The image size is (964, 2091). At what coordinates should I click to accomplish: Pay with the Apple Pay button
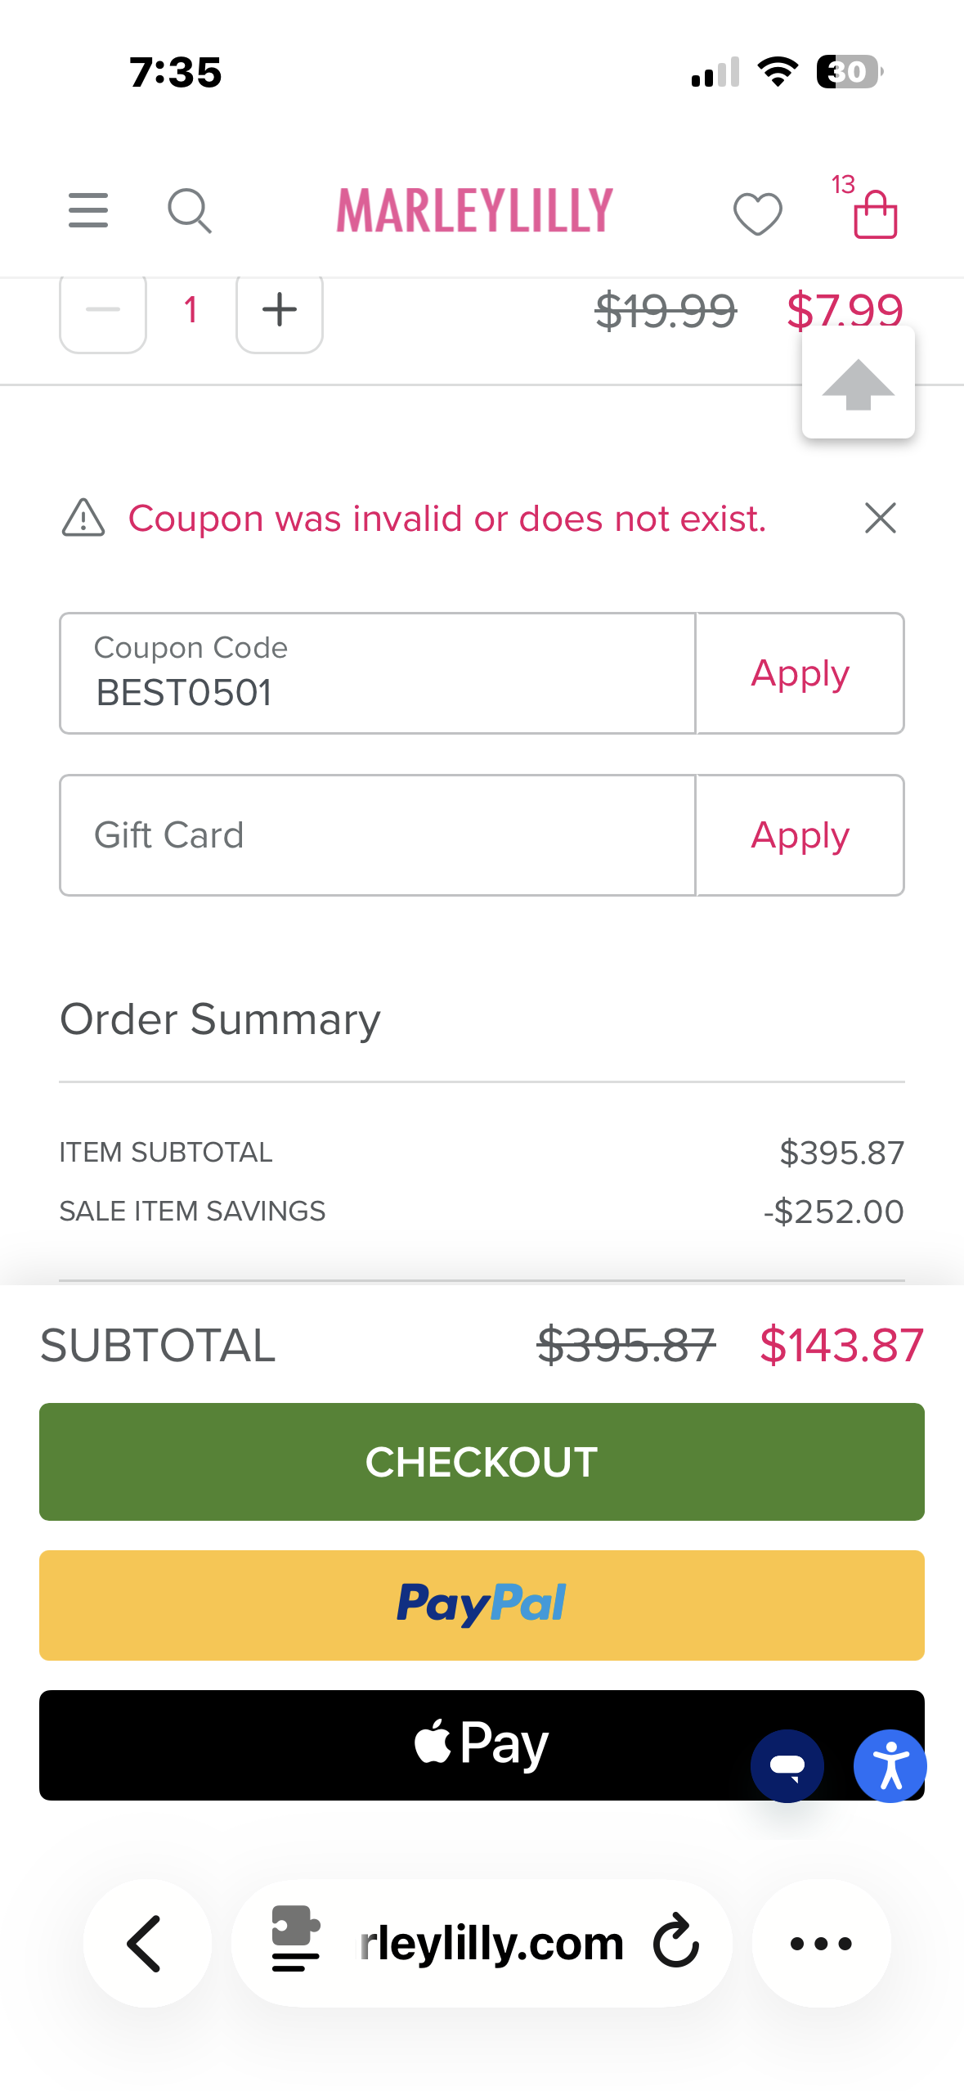[482, 1745]
